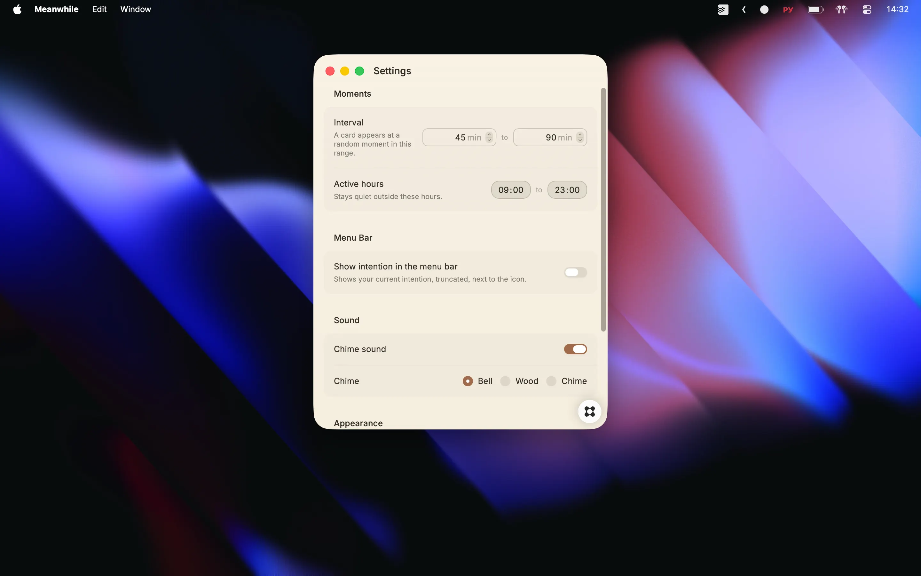The height and width of the screenshot is (576, 921).
Task: Click the Settings window title
Action: click(x=392, y=71)
